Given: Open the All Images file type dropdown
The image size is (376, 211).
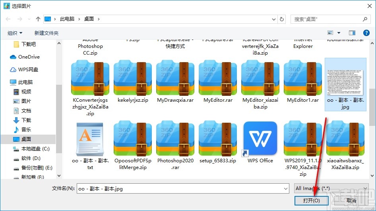Looking at the screenshot, I should click(331, 188).
